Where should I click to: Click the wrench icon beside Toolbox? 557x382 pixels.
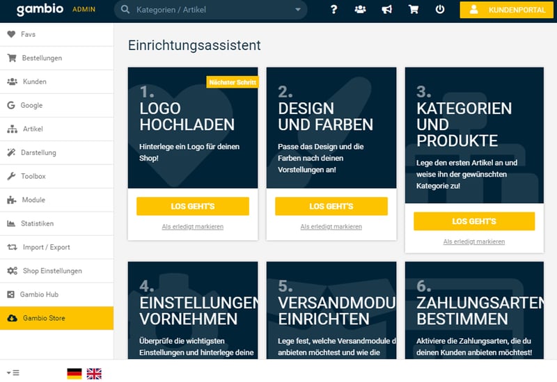pyautogui.click(x=11, y=176)
